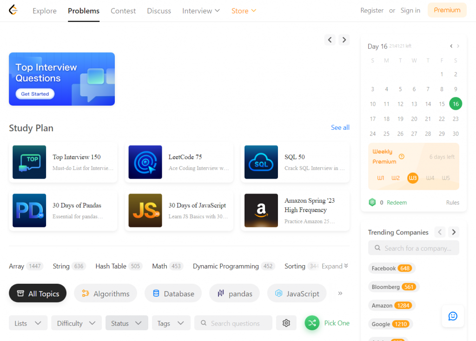This screenshot has width=476, height=341.
Task: Click the Pick One label
Action: point(337,323)
